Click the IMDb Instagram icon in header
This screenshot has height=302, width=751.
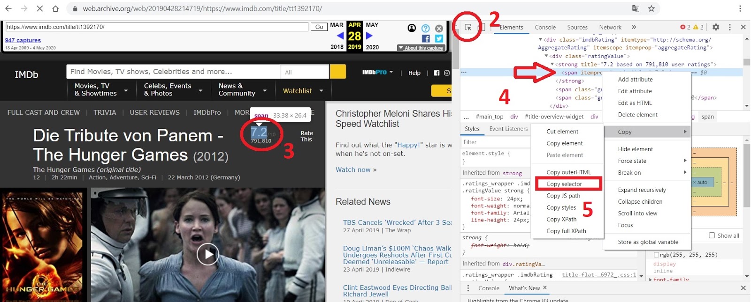click(x=447, y=73)
